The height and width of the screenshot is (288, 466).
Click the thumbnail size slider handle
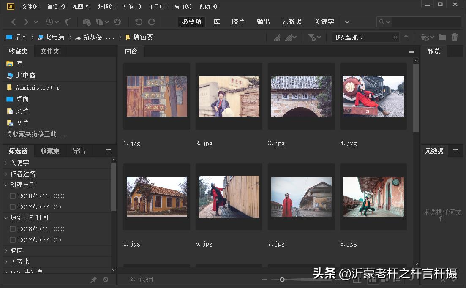coord(282,280)
